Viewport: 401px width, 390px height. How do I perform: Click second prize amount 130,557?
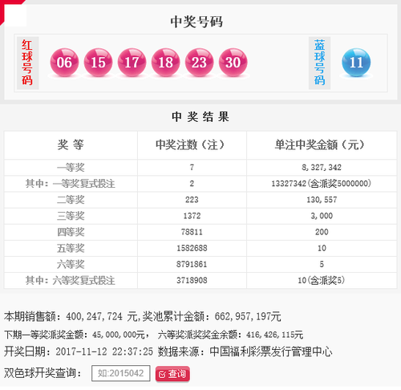pyautogui.click(x=322, y=200)
